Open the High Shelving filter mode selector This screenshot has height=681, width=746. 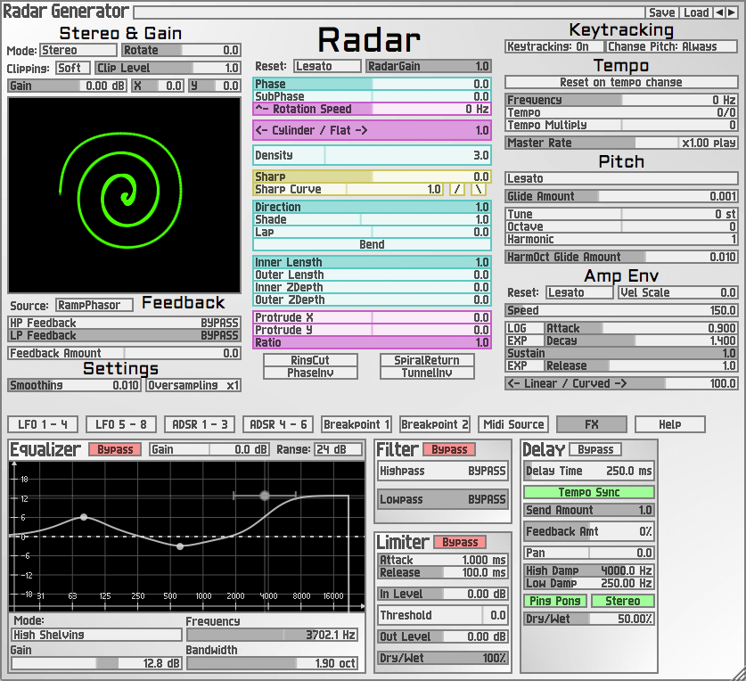click(x=95, y=635)
